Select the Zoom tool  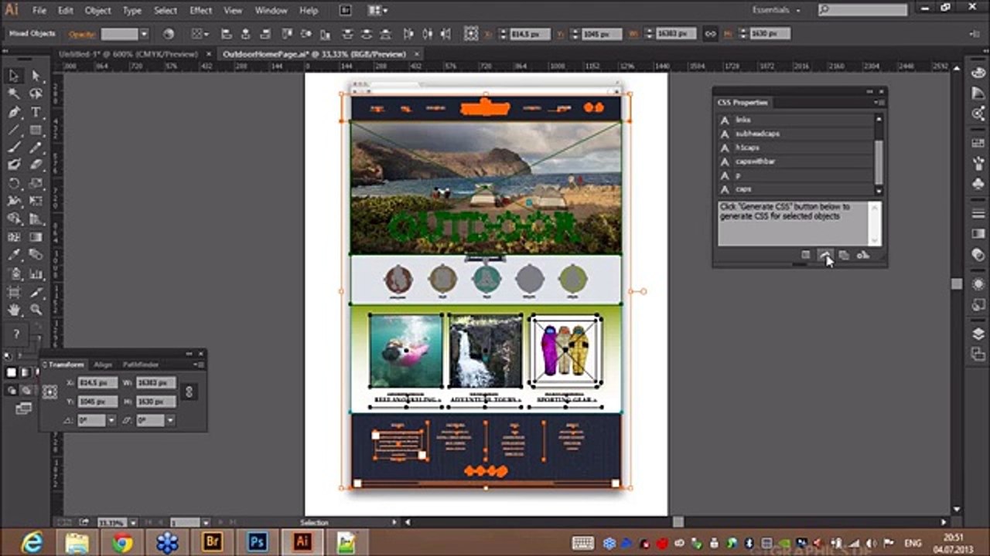click(x=36, y=310)
